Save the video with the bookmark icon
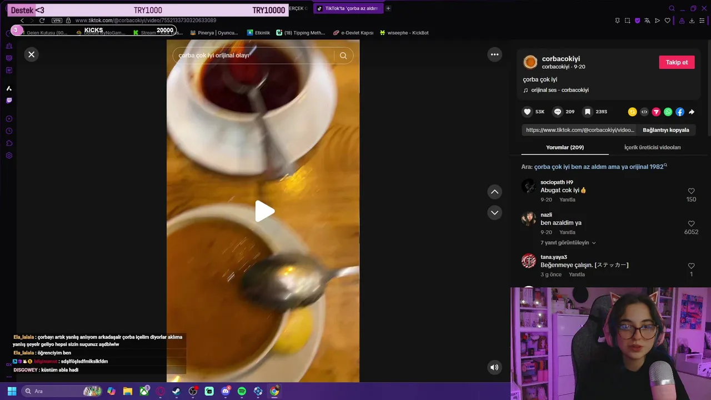 tap(587, 112)
